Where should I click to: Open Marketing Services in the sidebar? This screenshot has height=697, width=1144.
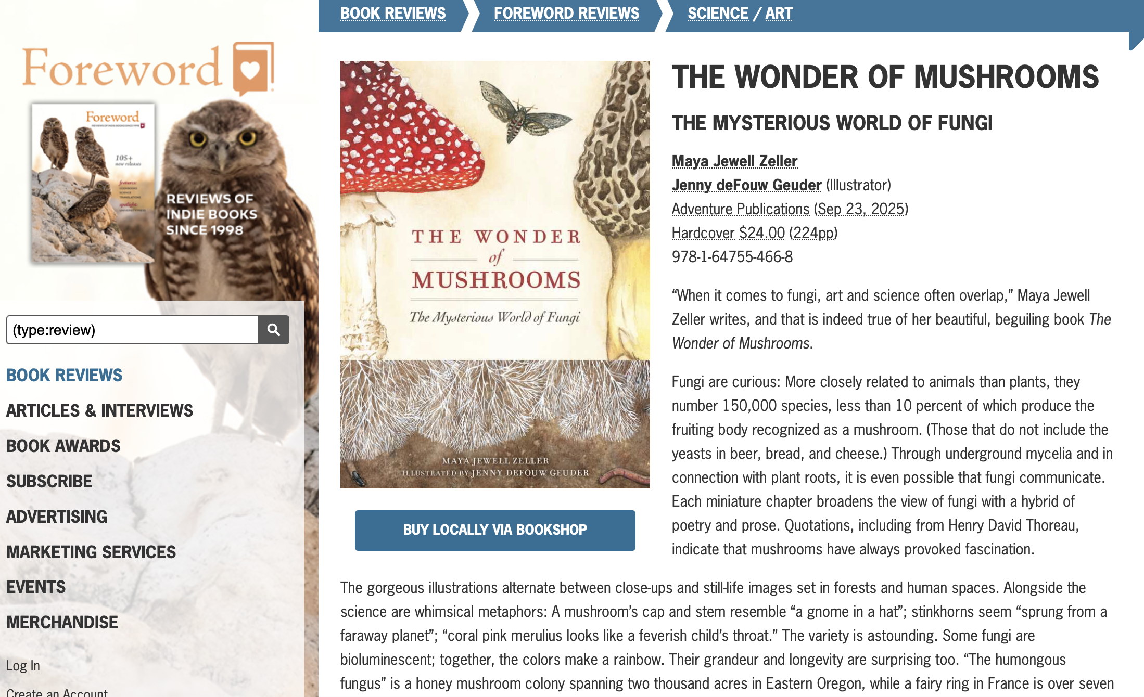tap(91, 552)
